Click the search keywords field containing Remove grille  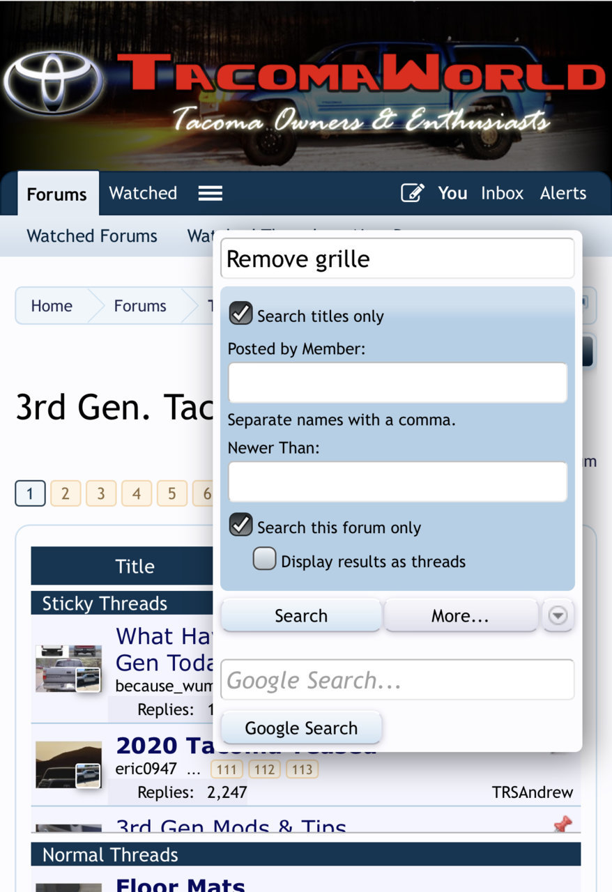(x=397, y=259)
